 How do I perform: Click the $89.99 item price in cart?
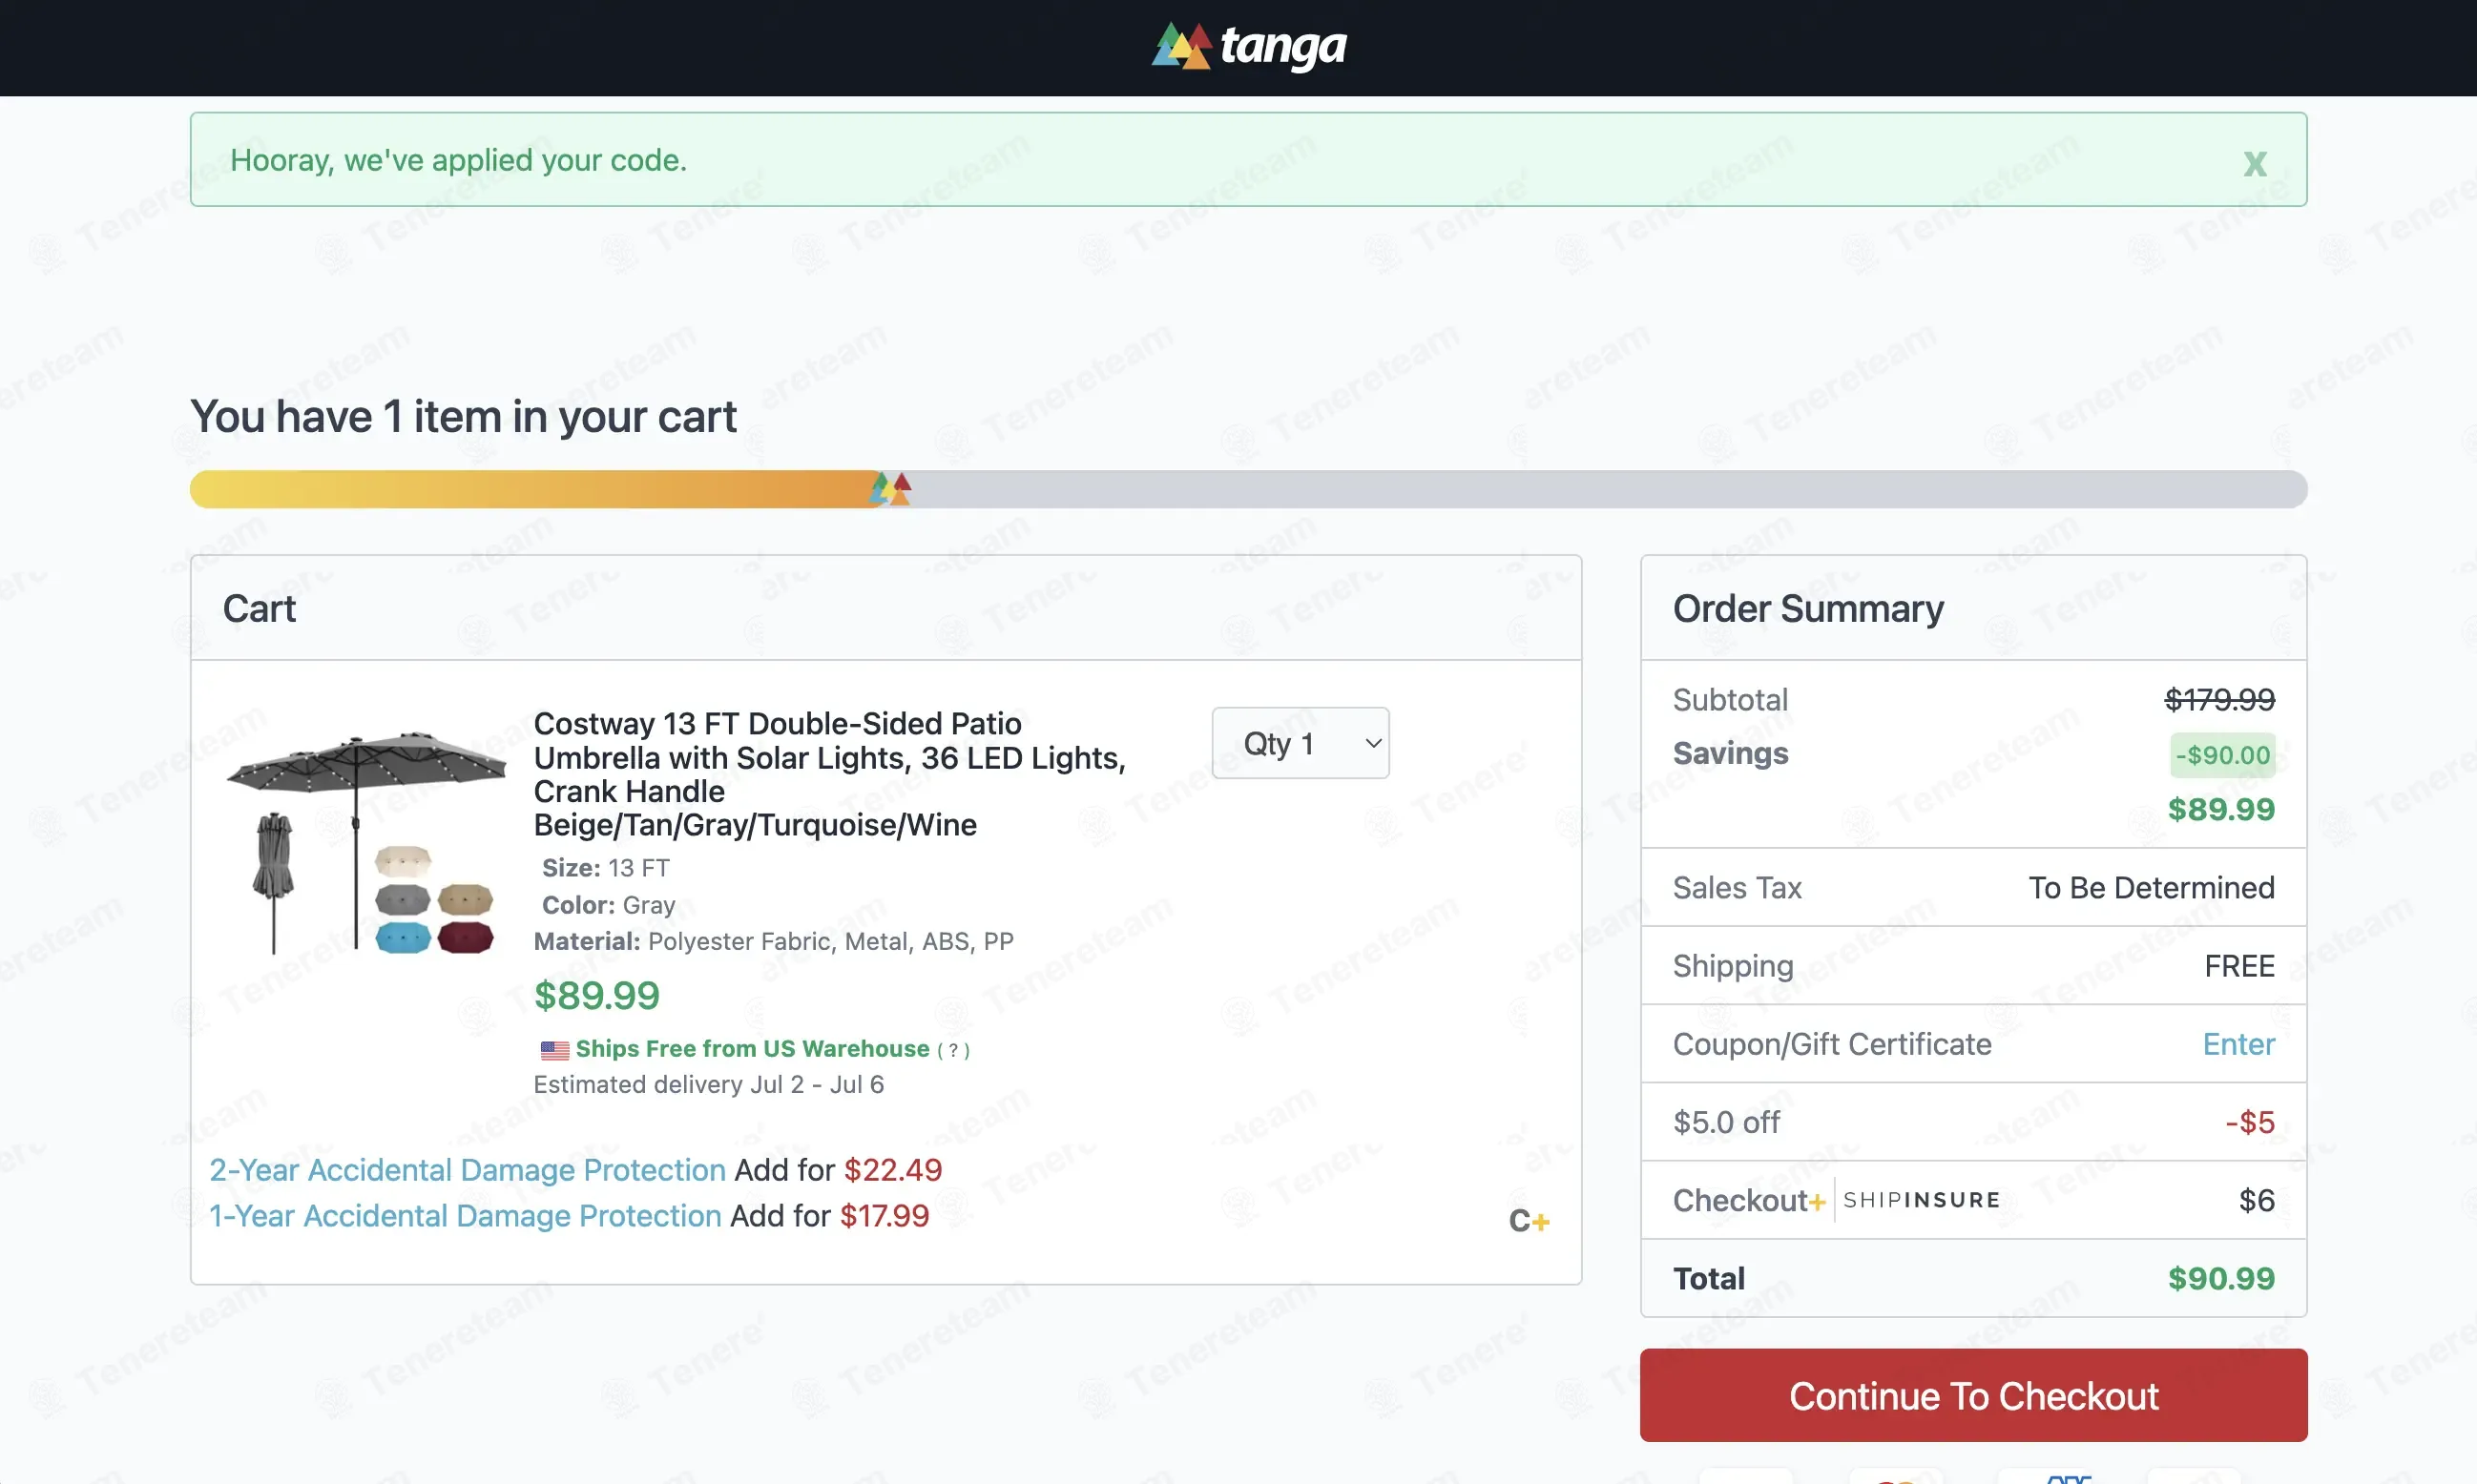tap(597, 995)
